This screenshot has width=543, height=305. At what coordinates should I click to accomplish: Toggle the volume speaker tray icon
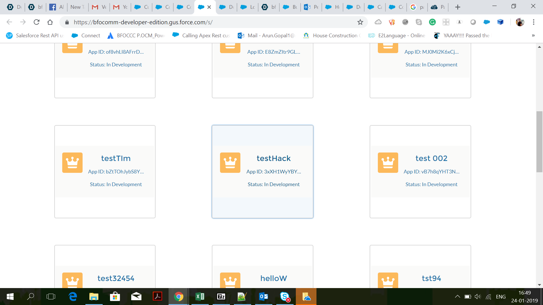(477, 297)
